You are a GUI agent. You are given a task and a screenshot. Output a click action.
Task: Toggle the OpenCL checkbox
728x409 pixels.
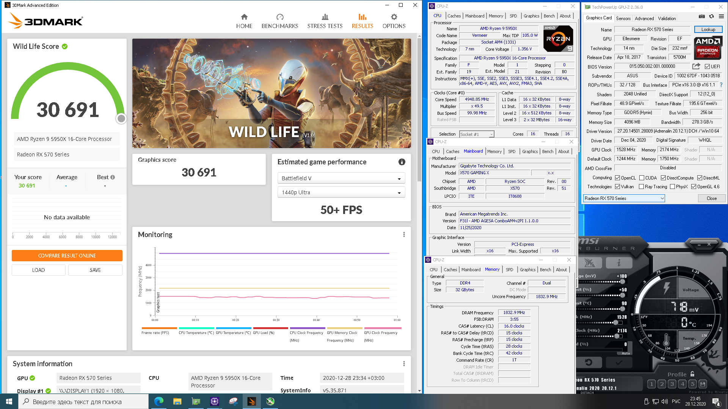[618, 178]
